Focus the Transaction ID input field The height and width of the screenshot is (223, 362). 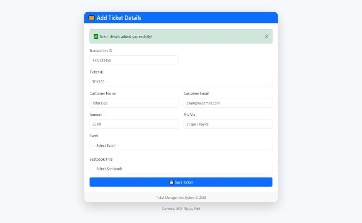pyautogui.click(x=134, y=60)
